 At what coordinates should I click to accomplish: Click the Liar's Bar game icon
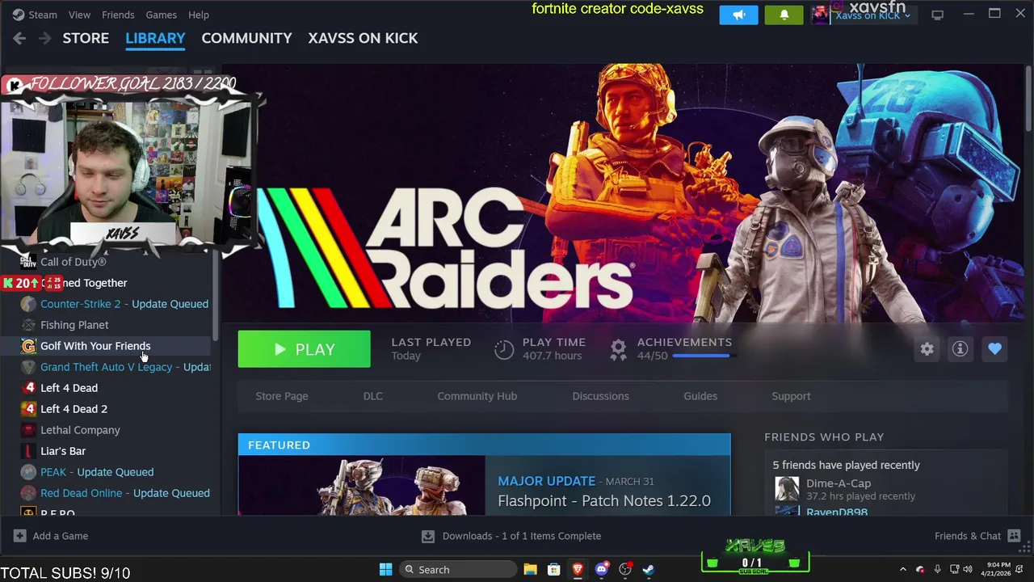[x=28, y=451]
